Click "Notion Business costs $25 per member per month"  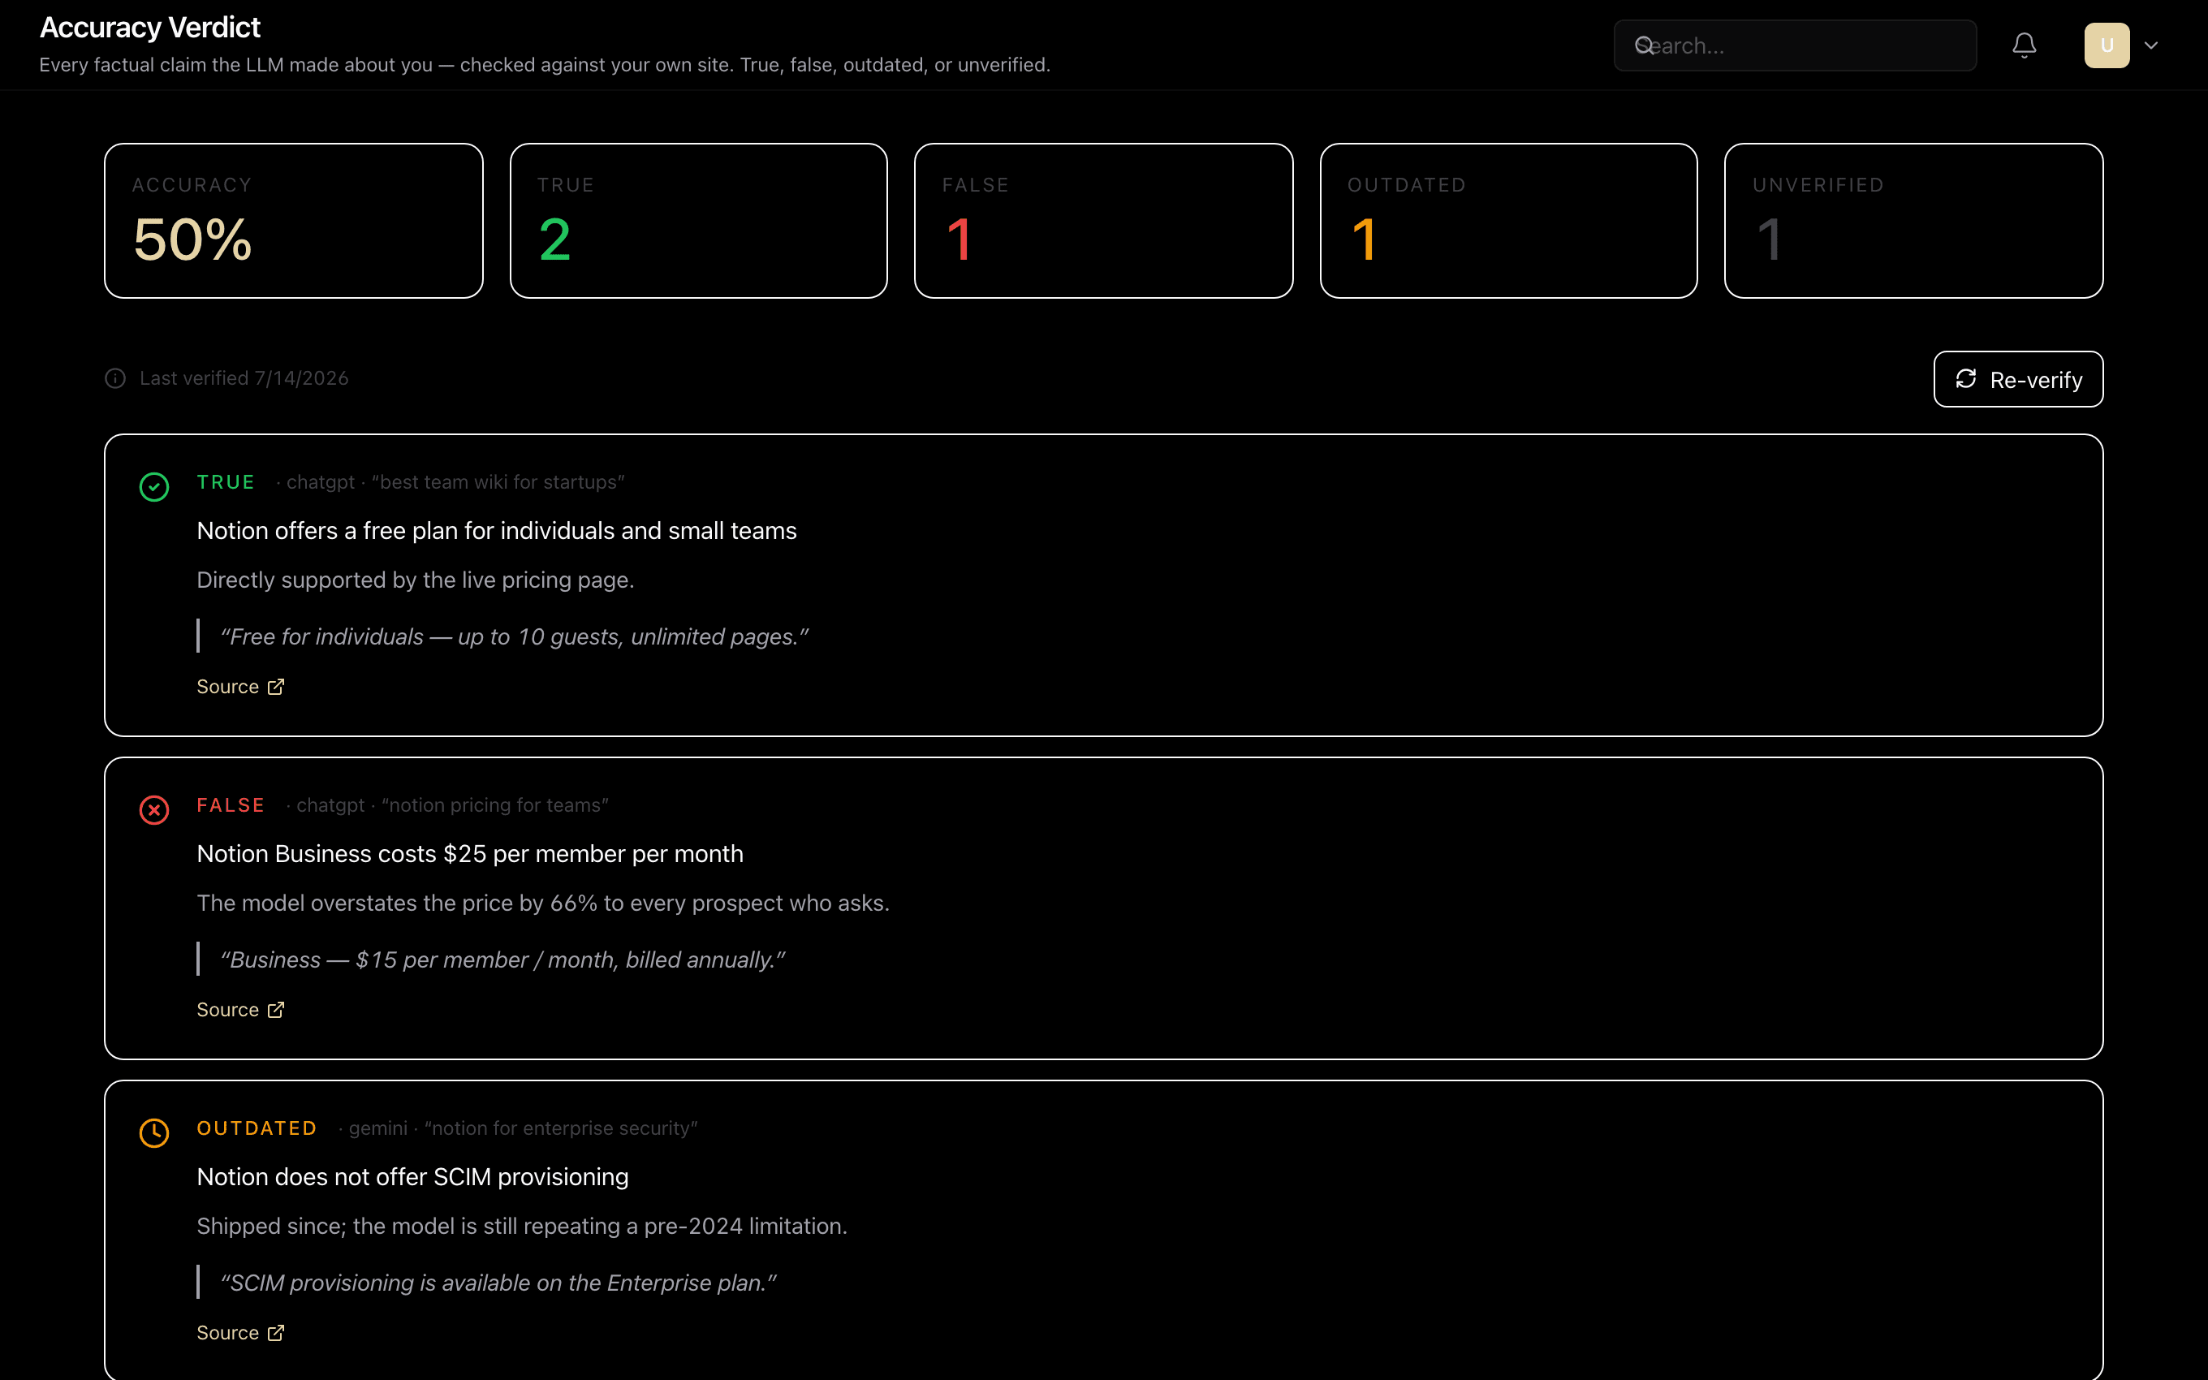coord(470,853)
